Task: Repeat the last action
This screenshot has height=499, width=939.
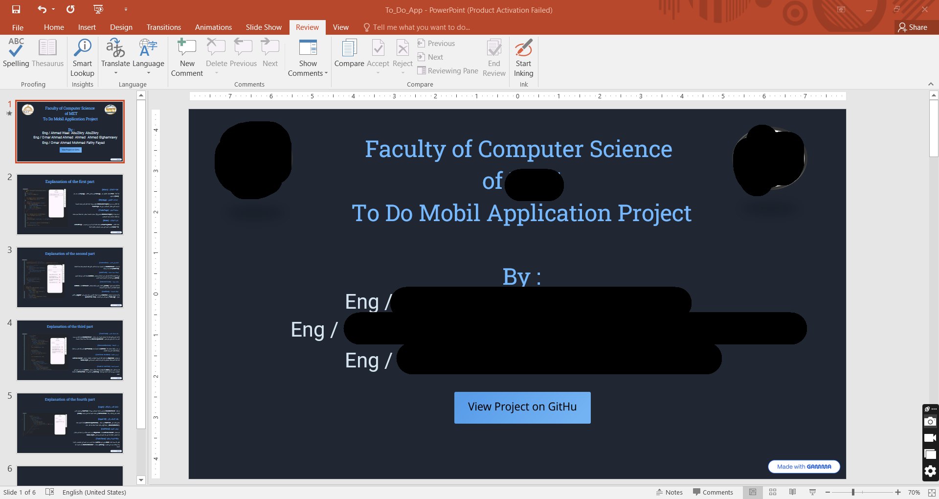Action: [70, 9]
